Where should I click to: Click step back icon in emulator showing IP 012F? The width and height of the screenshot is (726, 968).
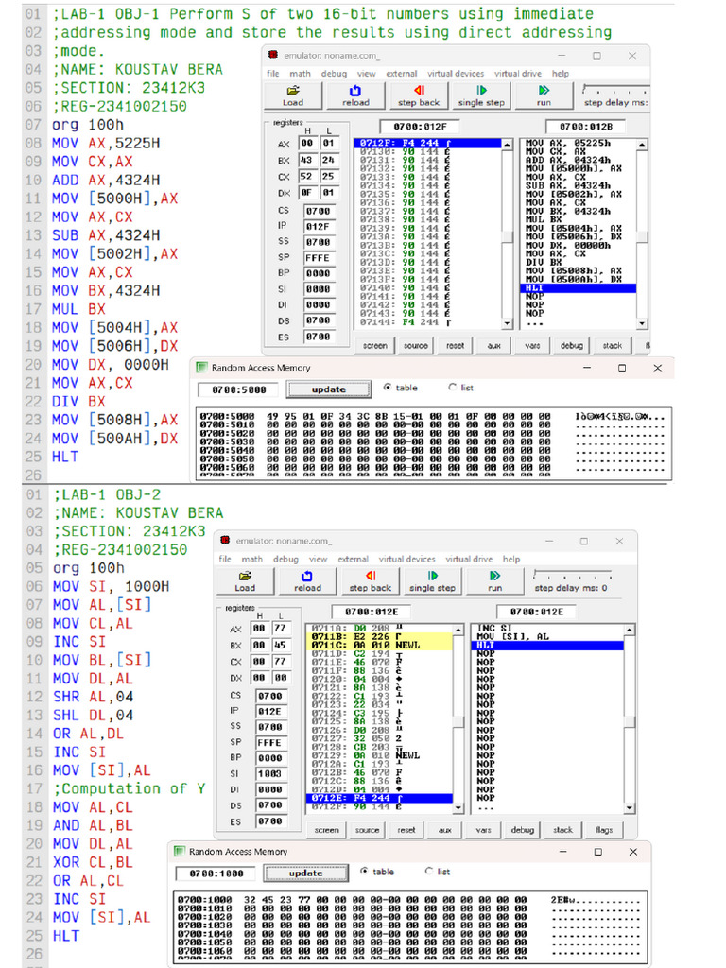[x=419, y=90]
